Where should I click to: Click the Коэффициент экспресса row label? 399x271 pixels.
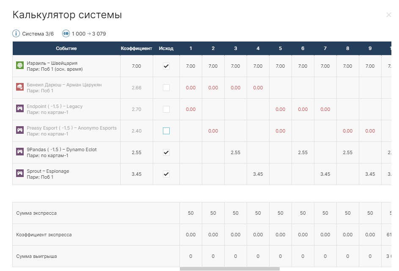point(44,235)
